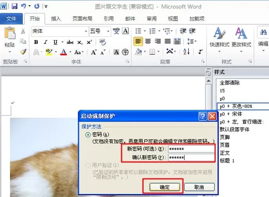
Task: Toggle Underline formatting
Action: pyautogui.click(x=55, y=42)
